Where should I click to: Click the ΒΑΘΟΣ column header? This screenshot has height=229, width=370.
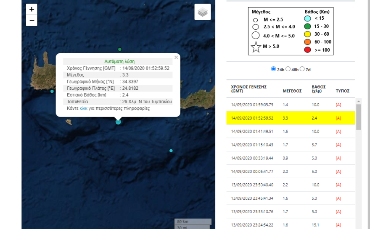318,88
